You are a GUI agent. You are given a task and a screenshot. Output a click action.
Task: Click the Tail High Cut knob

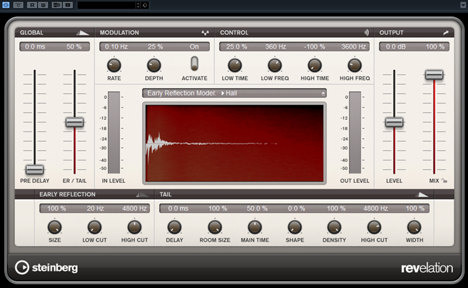pos(374,227)
